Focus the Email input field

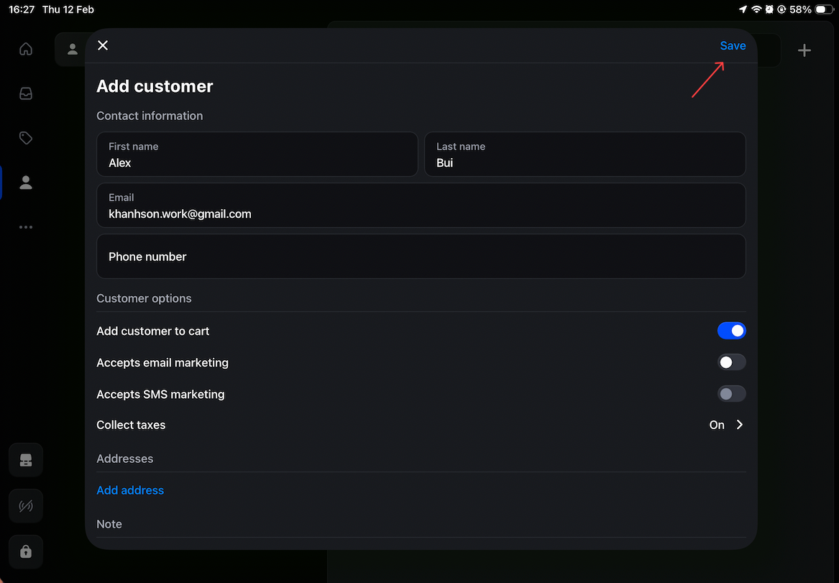(421, 206)
